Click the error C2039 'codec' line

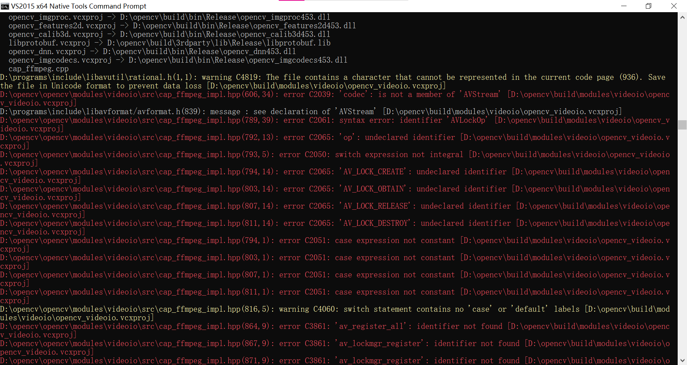(x=250, y=94)
